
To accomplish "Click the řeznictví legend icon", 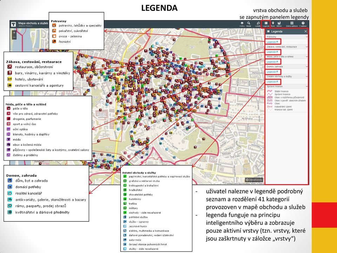I will pos(54,41).
